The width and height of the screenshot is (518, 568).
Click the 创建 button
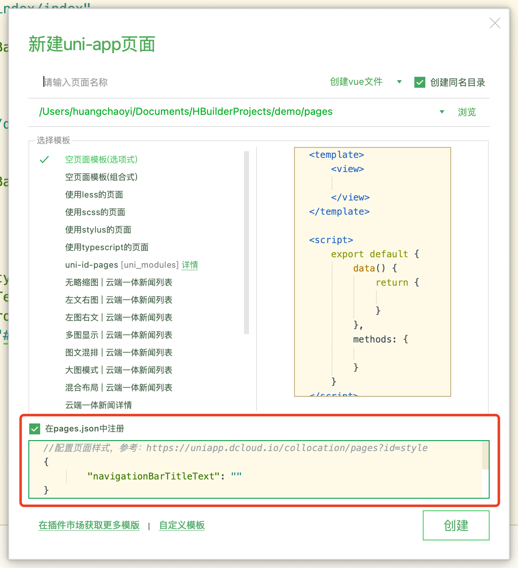[x=456, y=525]
